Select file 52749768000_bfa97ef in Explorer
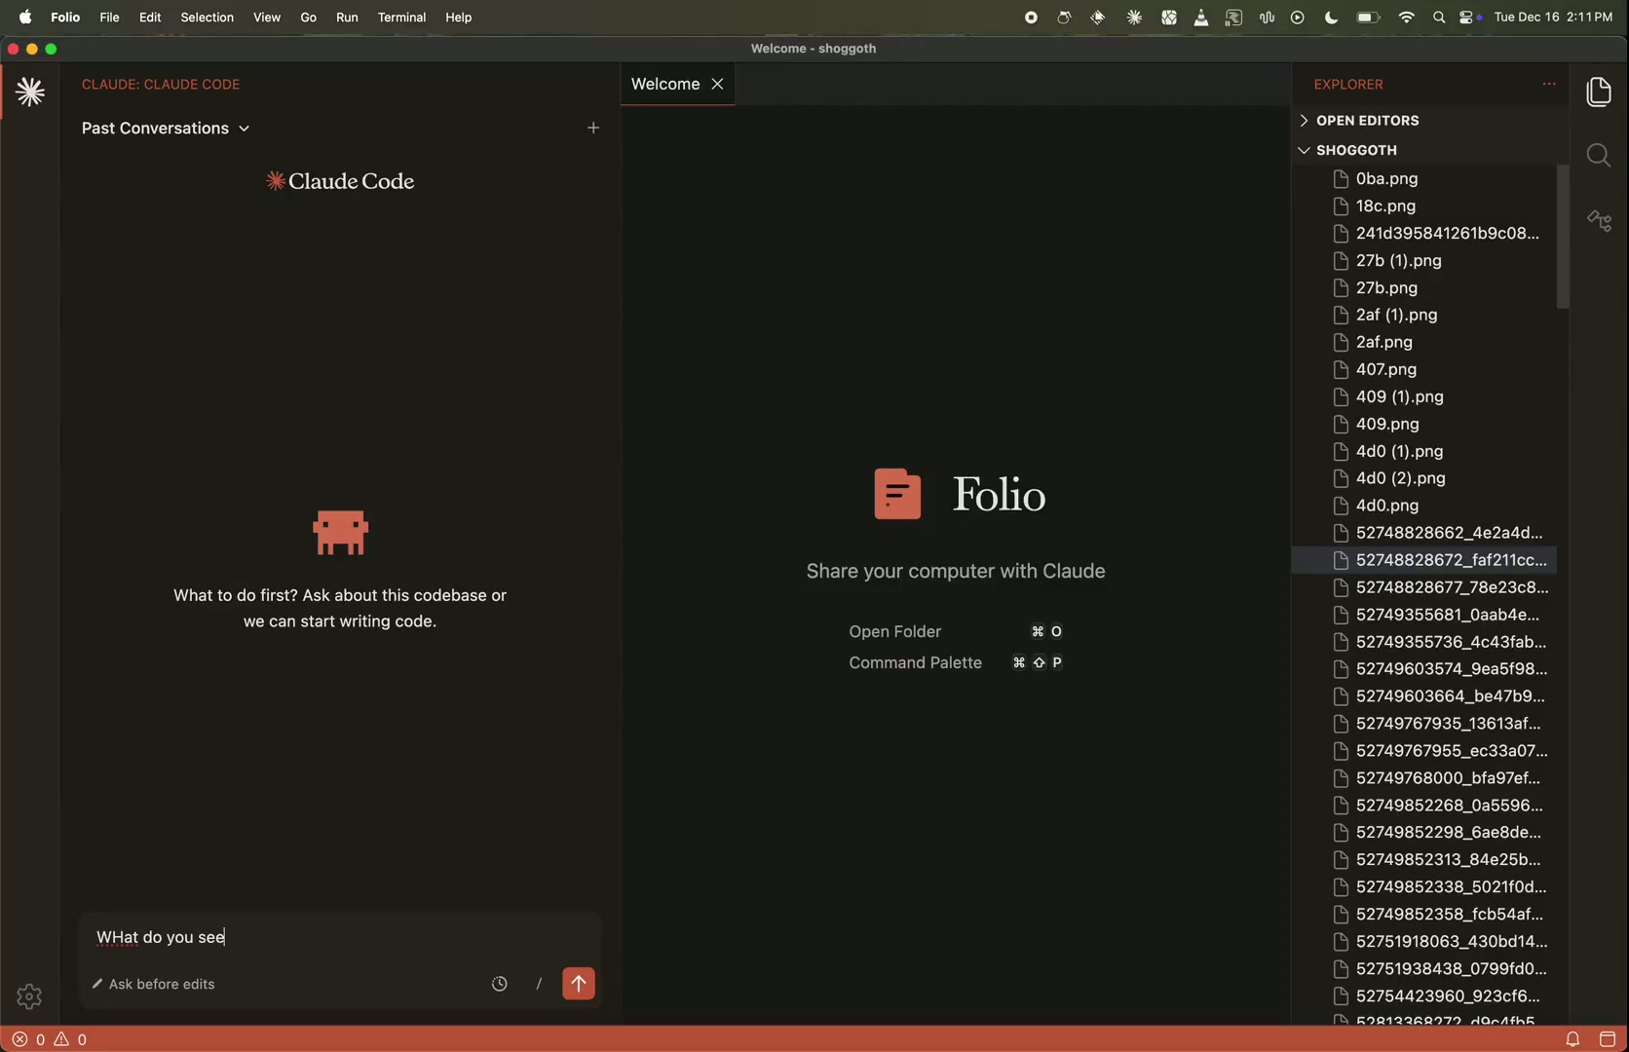Image resolution: width=1629 pixels, height=1052 pixels. click(x=1424, y=778)
